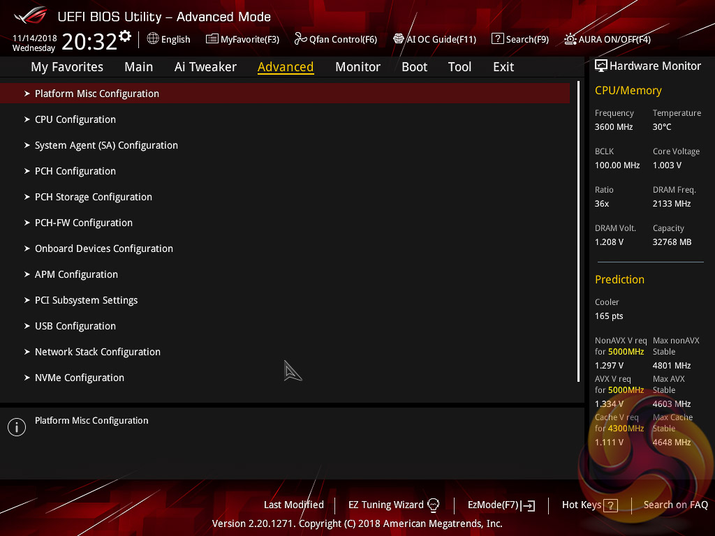715x536 pixels.
Task: Click the AI OC Guide chip icon
Action: click(399, 39)
